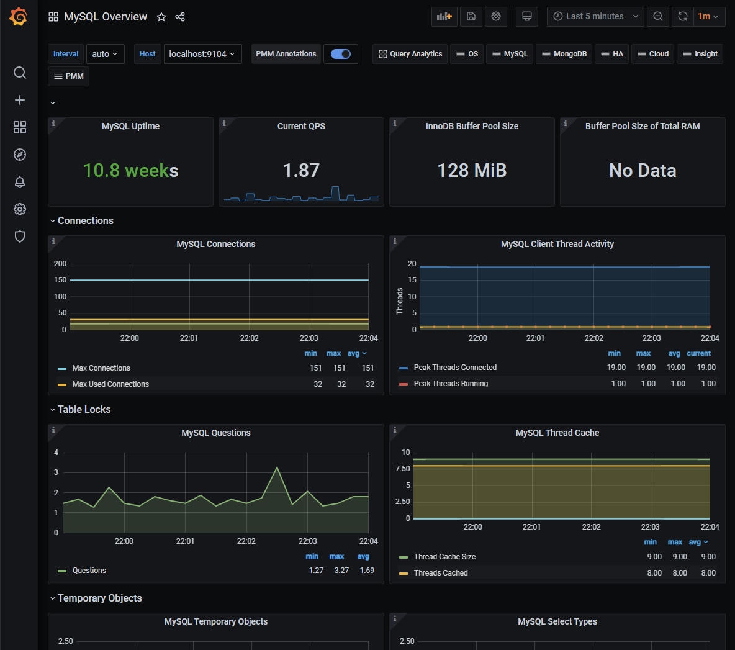This screenshot has width=735, height=650.
Task: Click the Peak Threads Connected color swatch
Action: pos(403,368)
